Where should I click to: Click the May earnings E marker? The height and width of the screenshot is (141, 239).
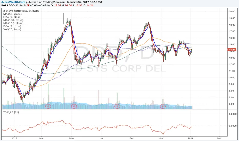click(74, 106)
